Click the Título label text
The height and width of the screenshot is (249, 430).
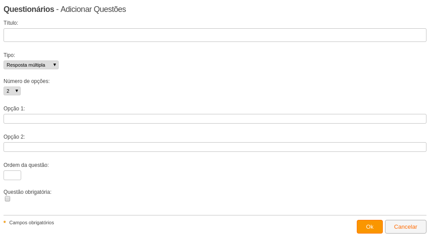(11, 23)
